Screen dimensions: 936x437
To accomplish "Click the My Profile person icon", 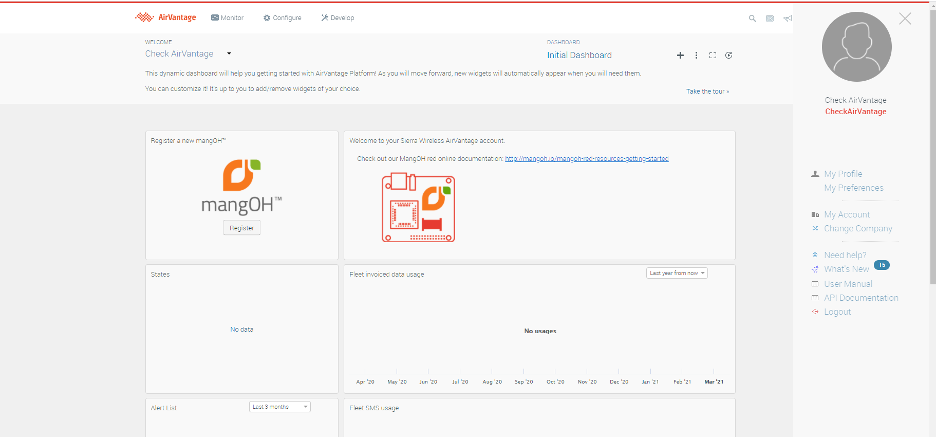I will pyautogui.click(x=815, y=174).
